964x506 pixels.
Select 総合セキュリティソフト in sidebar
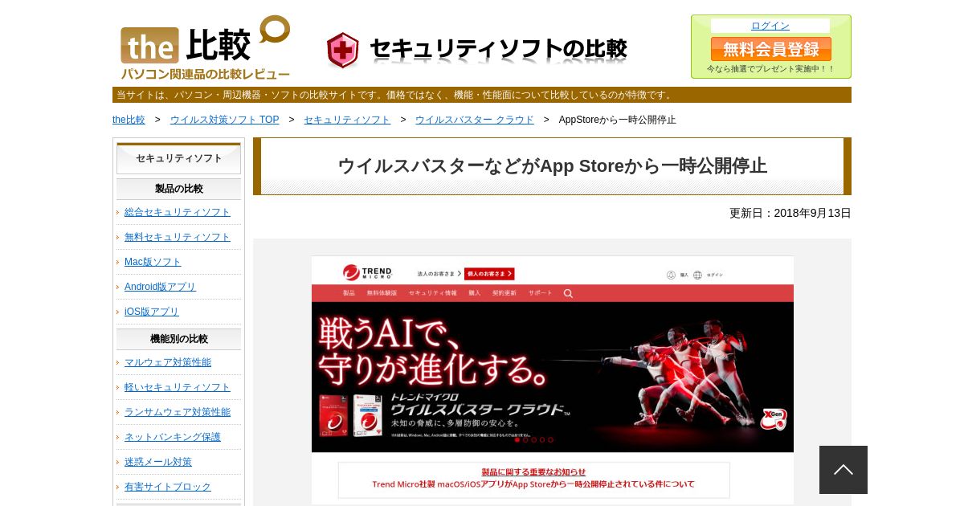[x=178, y=212]
